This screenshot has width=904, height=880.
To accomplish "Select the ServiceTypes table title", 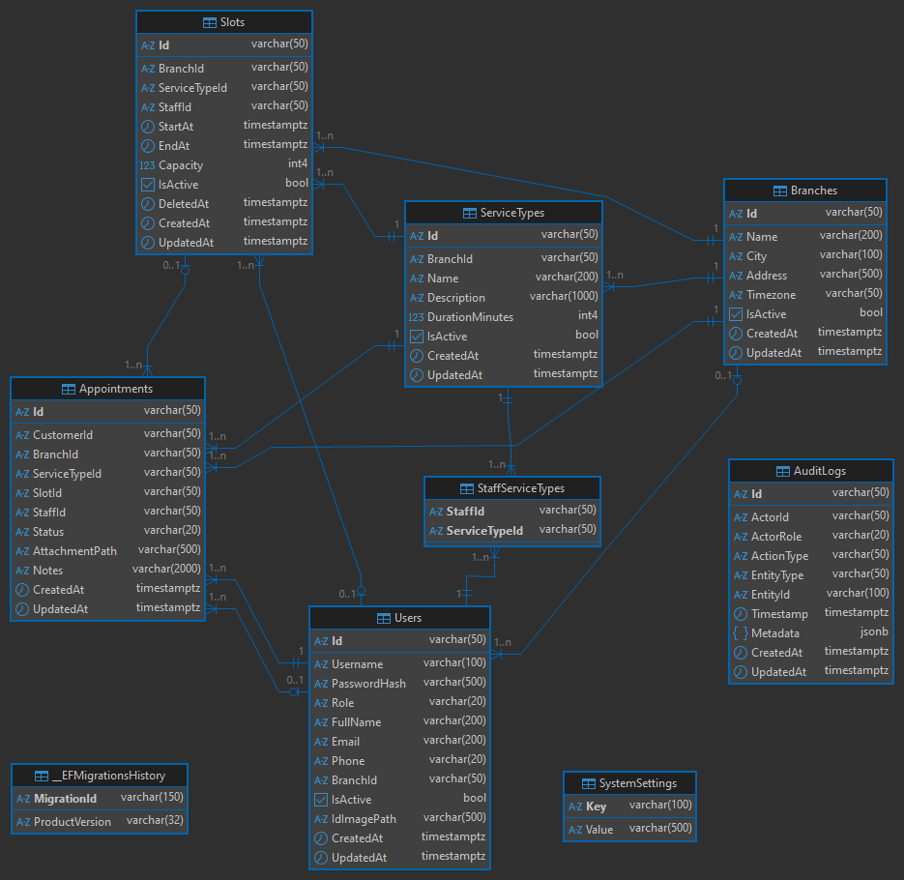I will [x=512, y=213].
